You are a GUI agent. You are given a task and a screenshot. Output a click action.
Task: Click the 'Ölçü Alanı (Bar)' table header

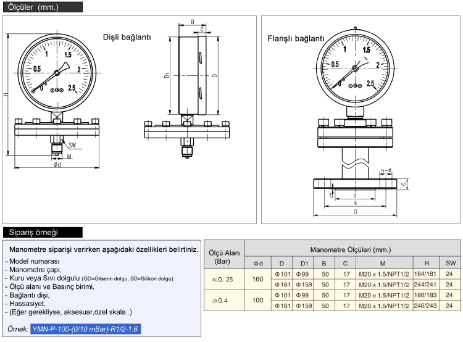225,257
